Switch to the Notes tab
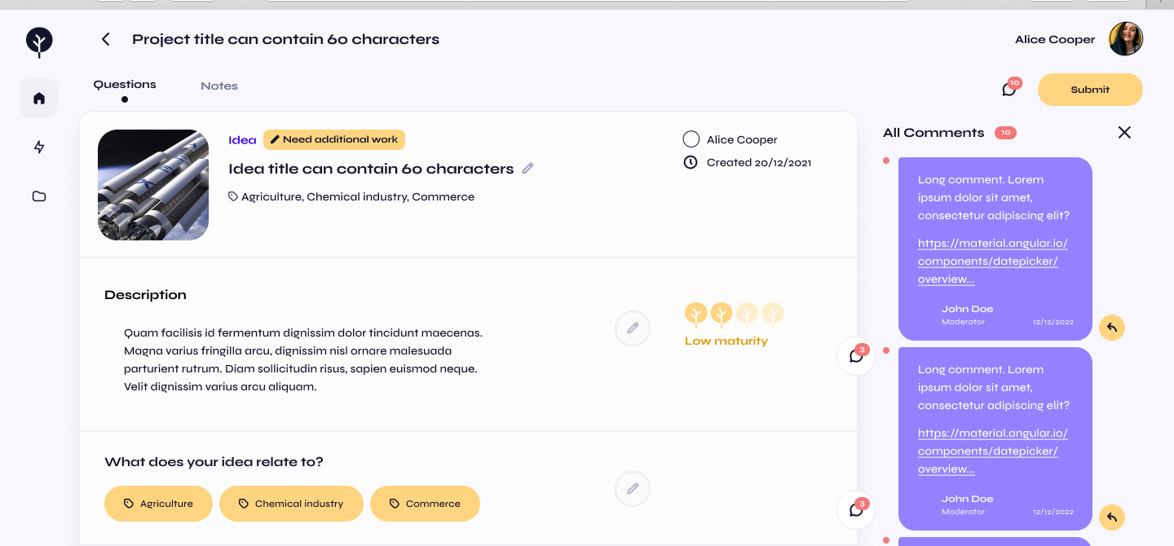 coord(219,86)
